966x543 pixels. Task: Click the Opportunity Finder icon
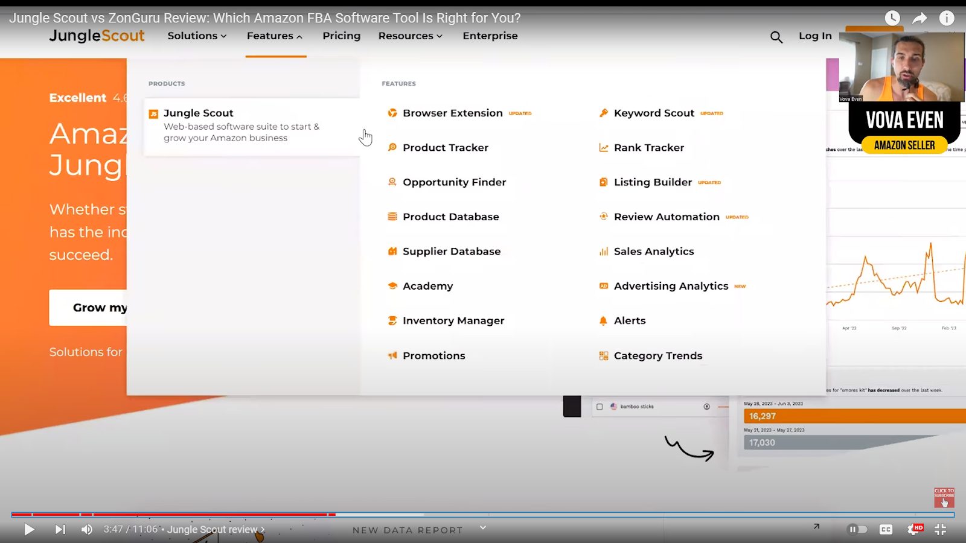[x=392, y=182]
